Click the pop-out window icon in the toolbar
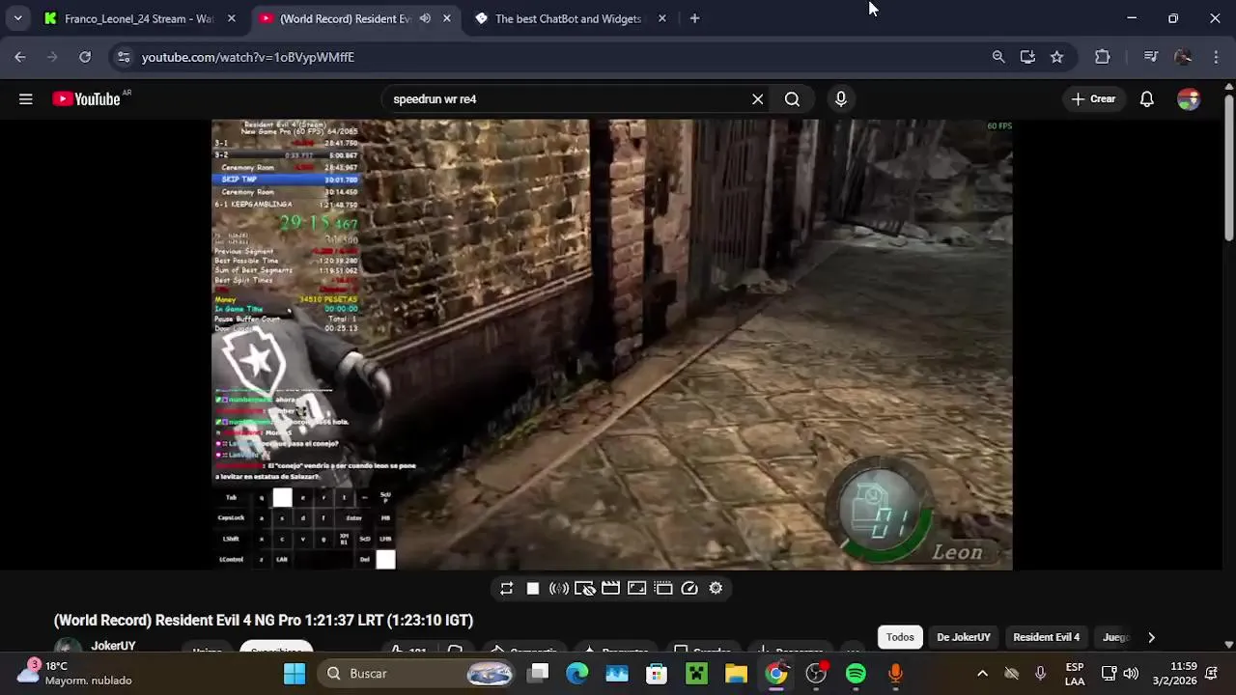1236x695 pixels. click(x=662, y=588)
